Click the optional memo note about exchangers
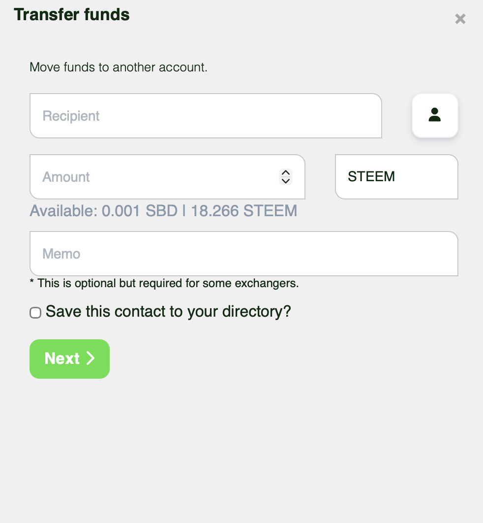 (164, 284)
